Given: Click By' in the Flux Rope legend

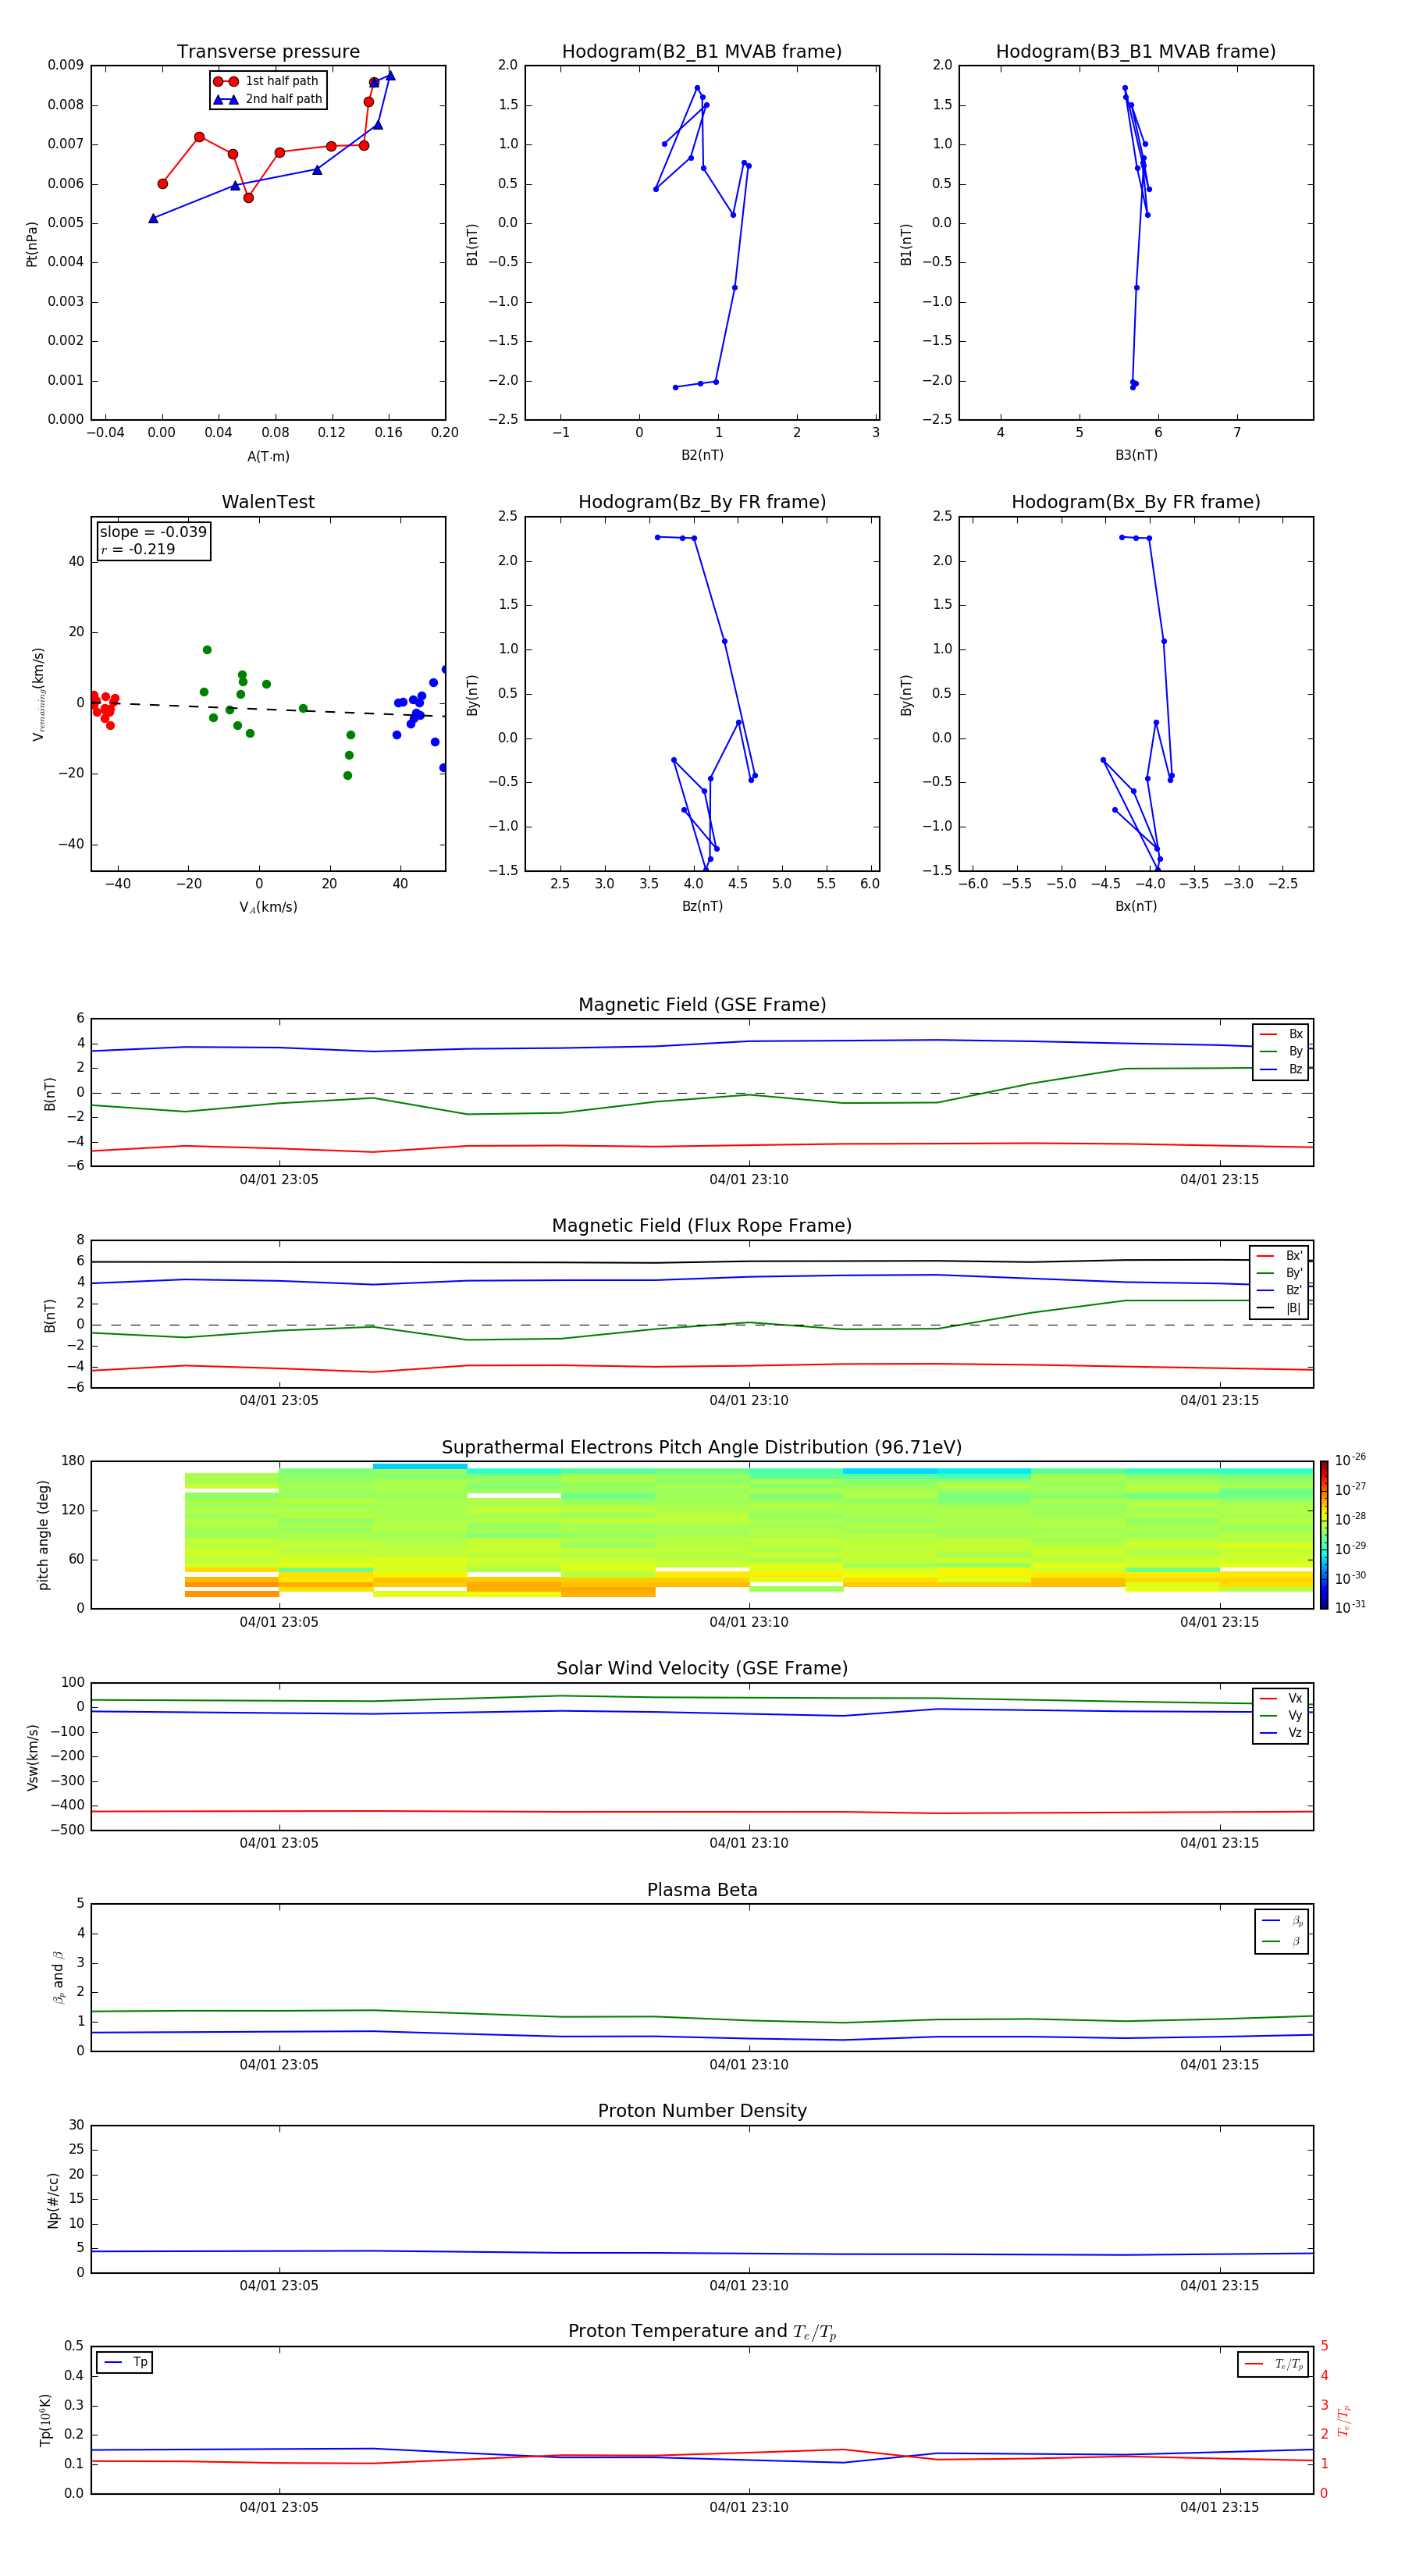Looking at the screenshot, I should tap(1280, 1273).
